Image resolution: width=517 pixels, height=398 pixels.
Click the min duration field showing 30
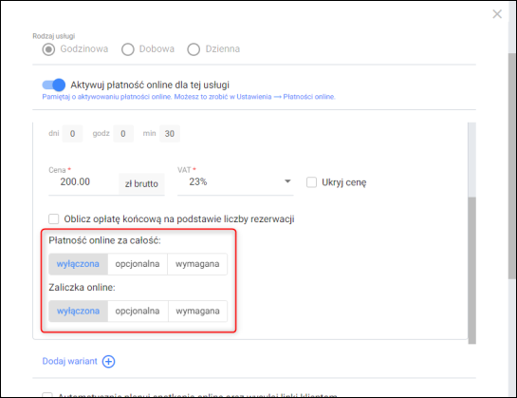[x=170, y=133]
